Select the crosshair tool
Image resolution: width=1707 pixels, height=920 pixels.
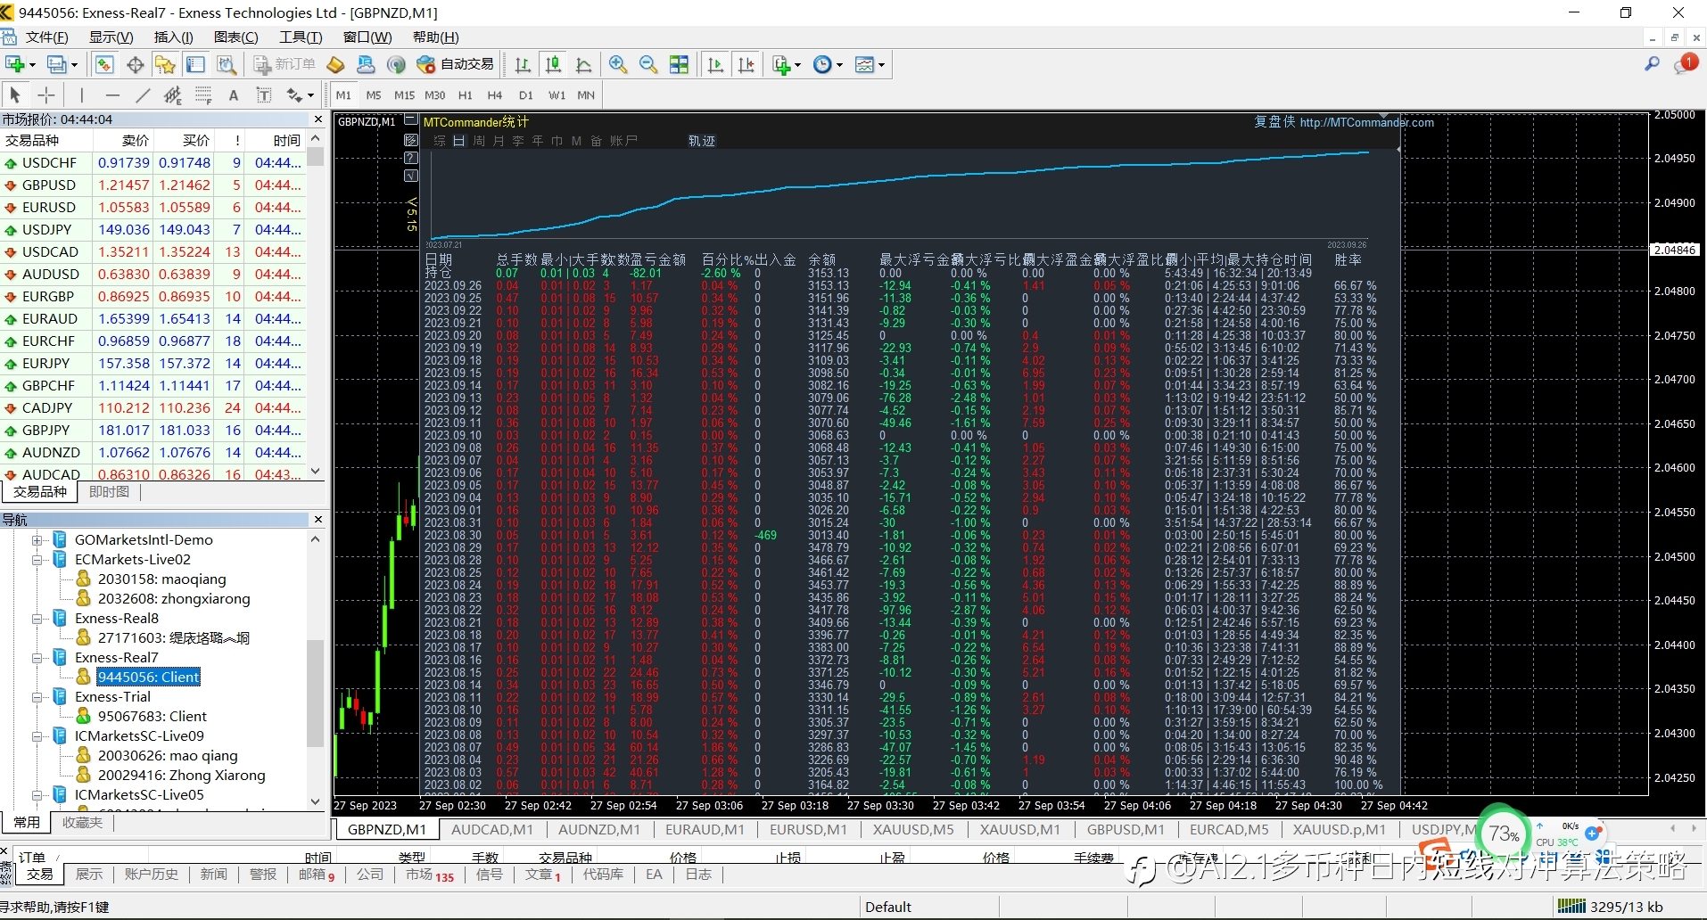[x=46, y=94]
